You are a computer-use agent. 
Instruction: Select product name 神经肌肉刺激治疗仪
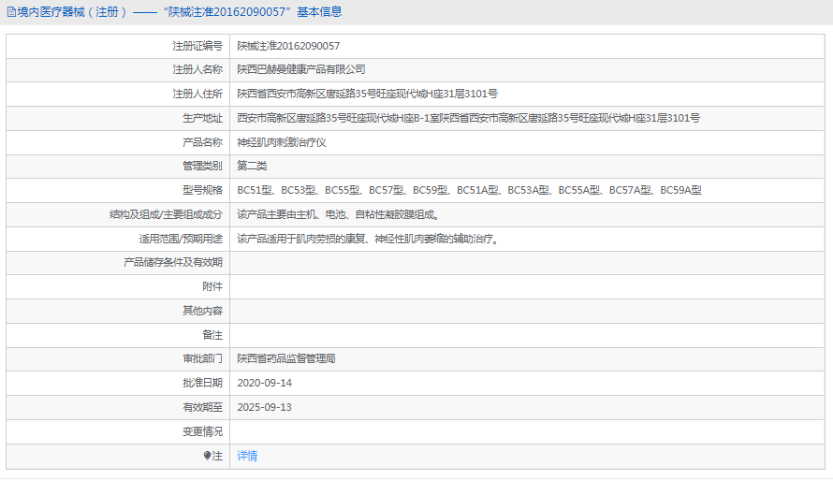click(x=282, y=142)
